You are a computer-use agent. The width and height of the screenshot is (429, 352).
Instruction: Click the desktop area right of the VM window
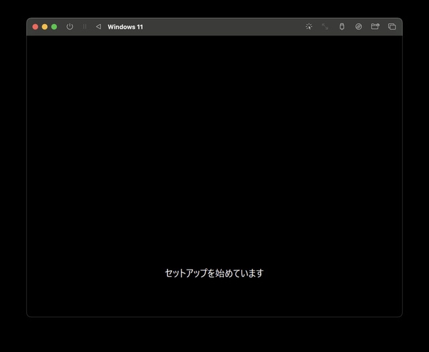[416, 175]
